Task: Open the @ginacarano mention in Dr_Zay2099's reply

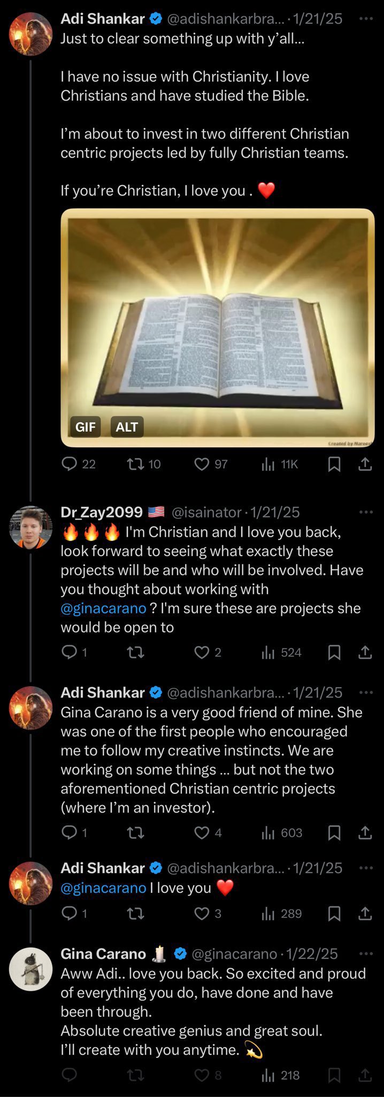Action: point(103,608)
